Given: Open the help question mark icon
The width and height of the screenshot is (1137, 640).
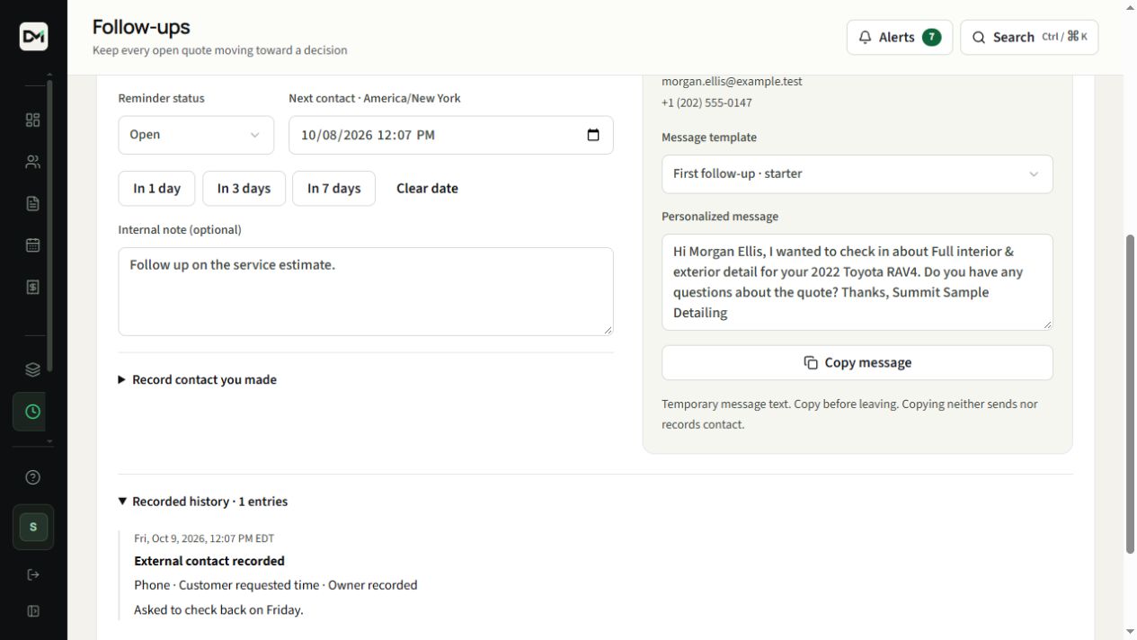Looking at the screenshot, I should pos(33,477).
